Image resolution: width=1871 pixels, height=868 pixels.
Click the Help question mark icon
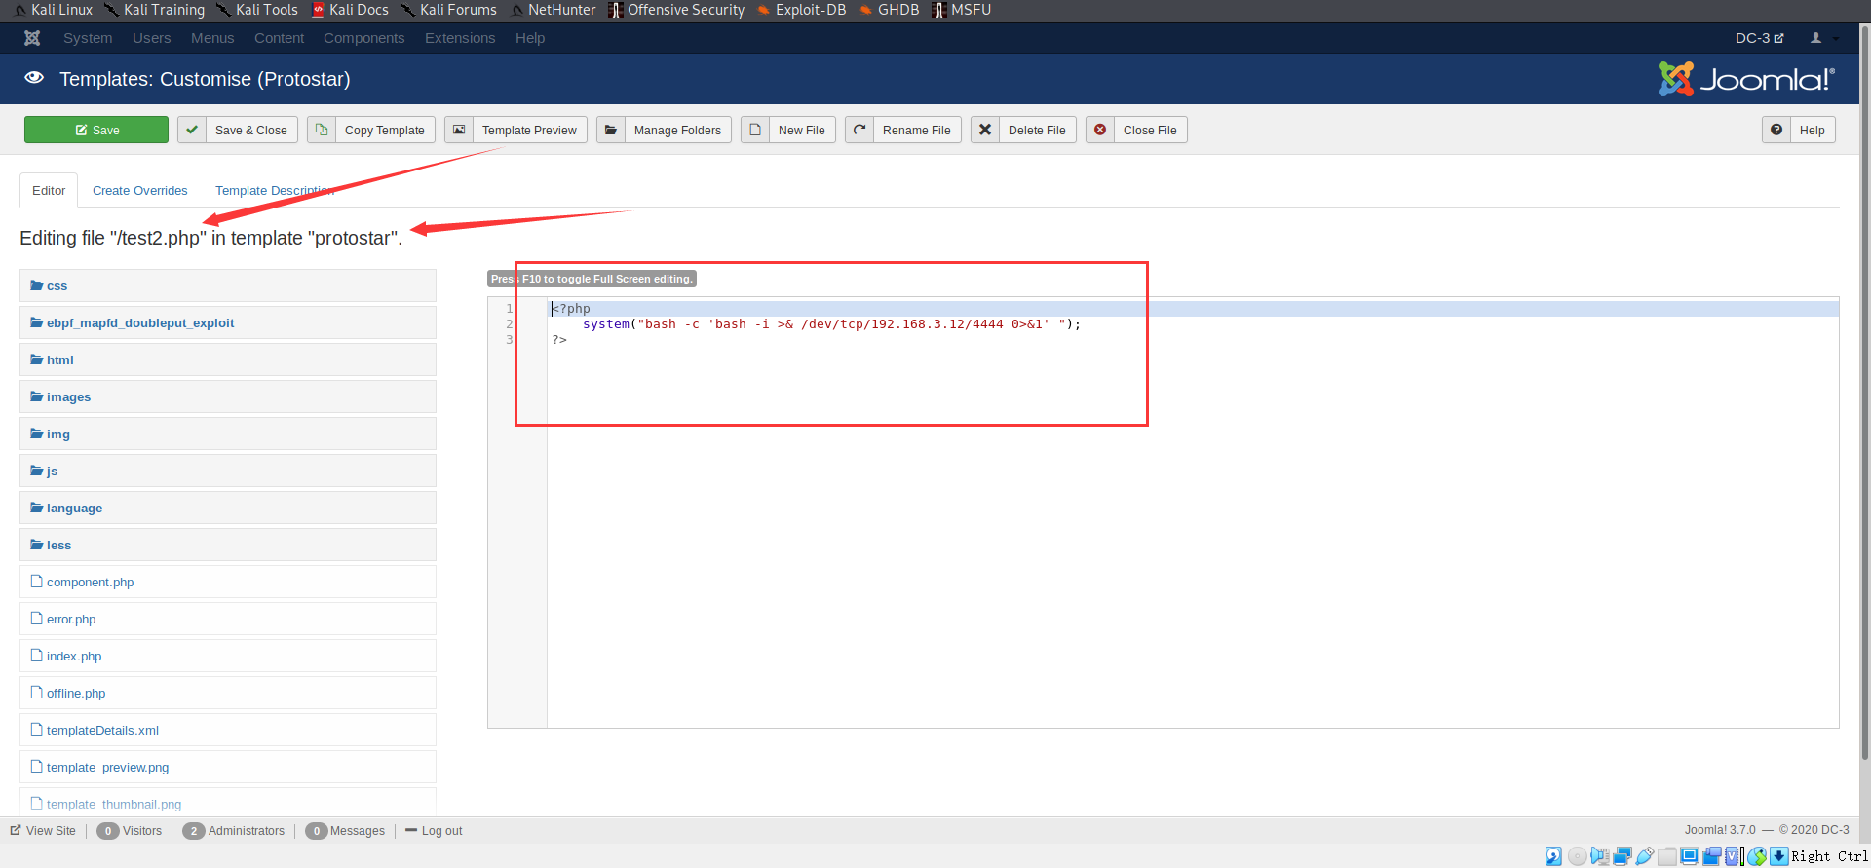pyautogui.click(x=1776, y=130)
